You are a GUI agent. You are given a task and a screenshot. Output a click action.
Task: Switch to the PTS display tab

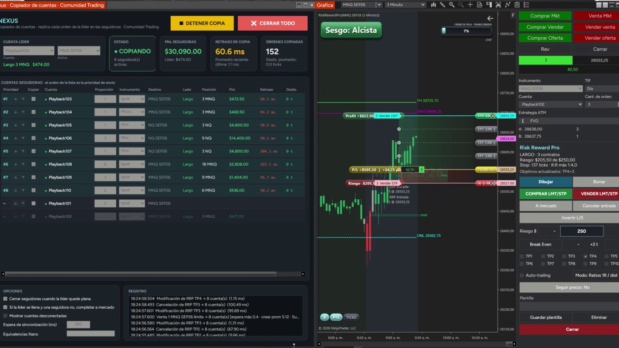(336, 317)
